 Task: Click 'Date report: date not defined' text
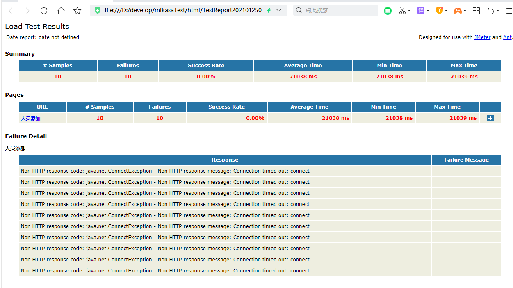(43, 37)
